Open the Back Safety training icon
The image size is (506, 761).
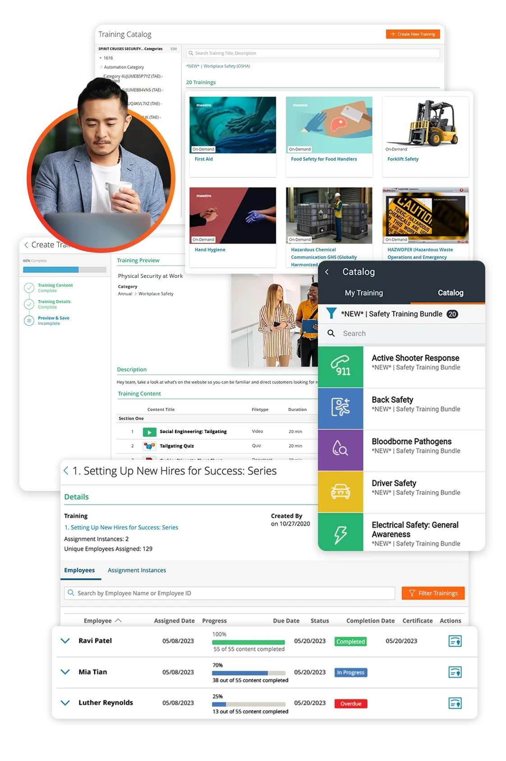(x=340, y=408)
